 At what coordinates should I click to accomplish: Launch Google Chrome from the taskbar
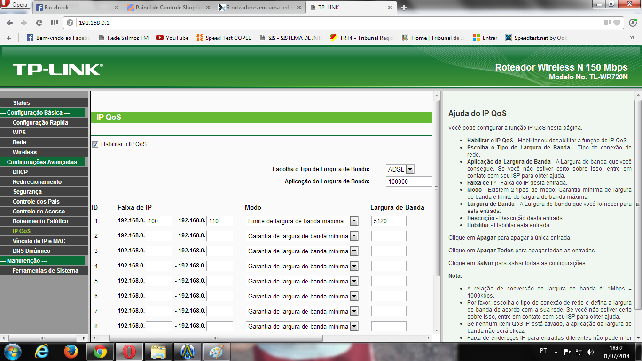point(100,352)
